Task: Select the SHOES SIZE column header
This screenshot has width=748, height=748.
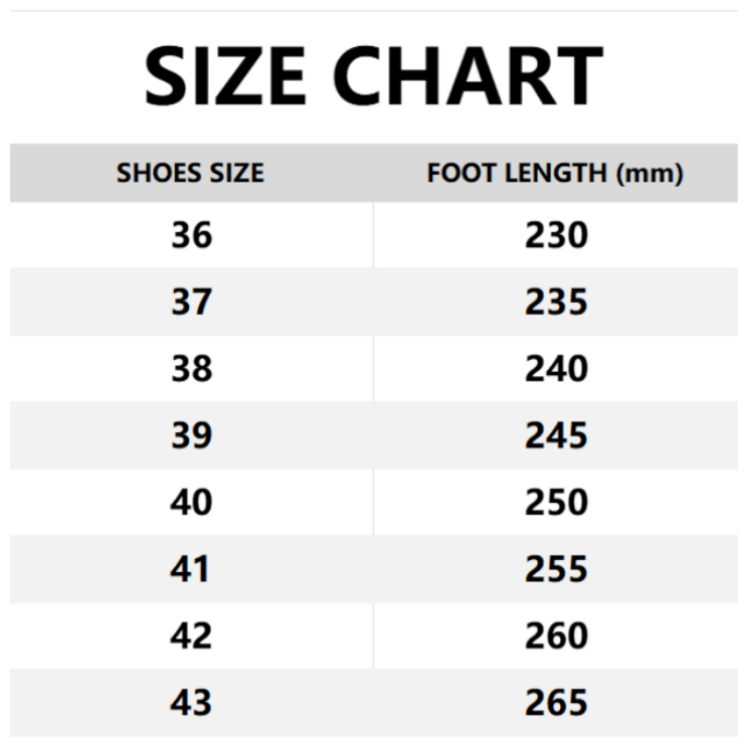Action: 191,173
